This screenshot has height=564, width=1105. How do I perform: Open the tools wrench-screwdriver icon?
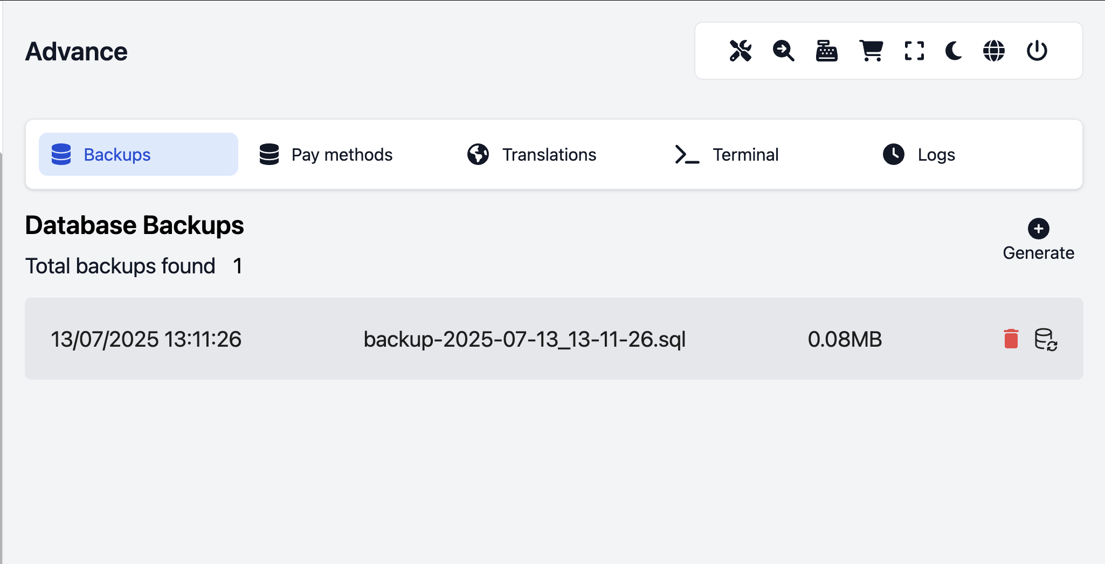(741, 51)
